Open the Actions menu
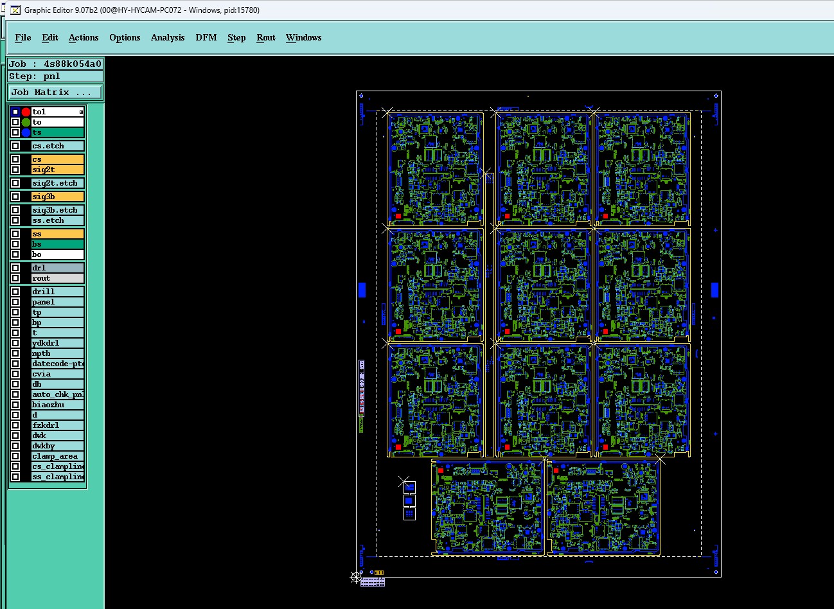The image size is (834, 609). click(x=84, y=37)
